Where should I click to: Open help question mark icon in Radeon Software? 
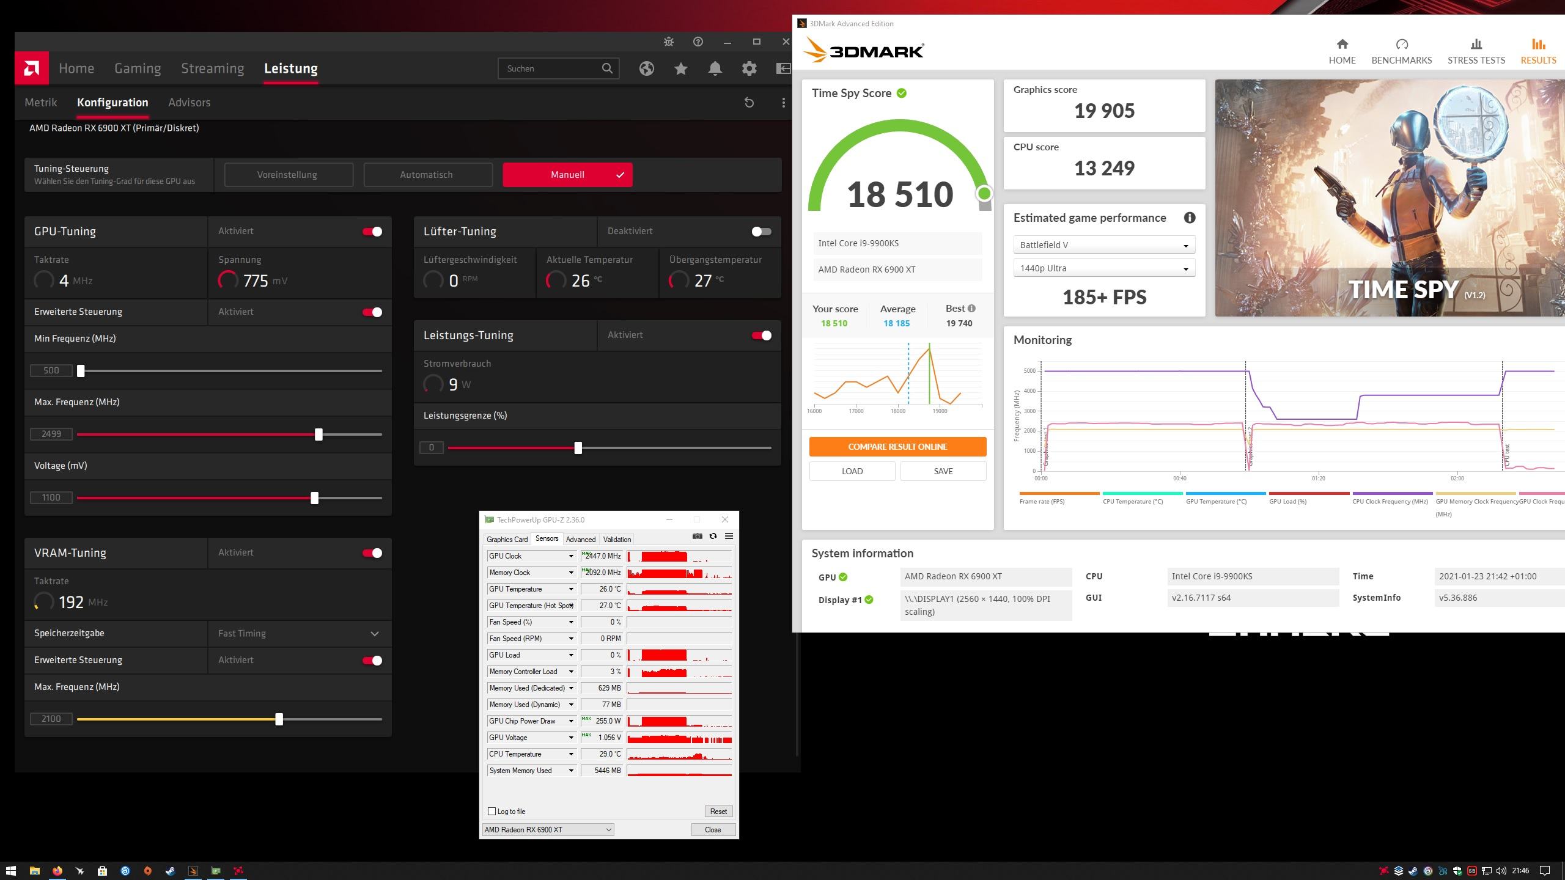pyautogui.click(x=698, y=42)
